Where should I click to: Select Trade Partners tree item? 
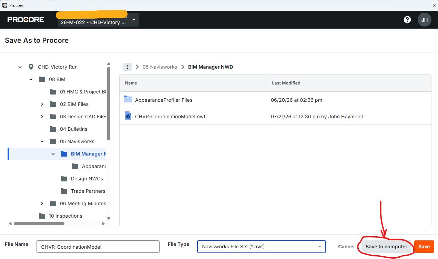(x=88, y=191)
